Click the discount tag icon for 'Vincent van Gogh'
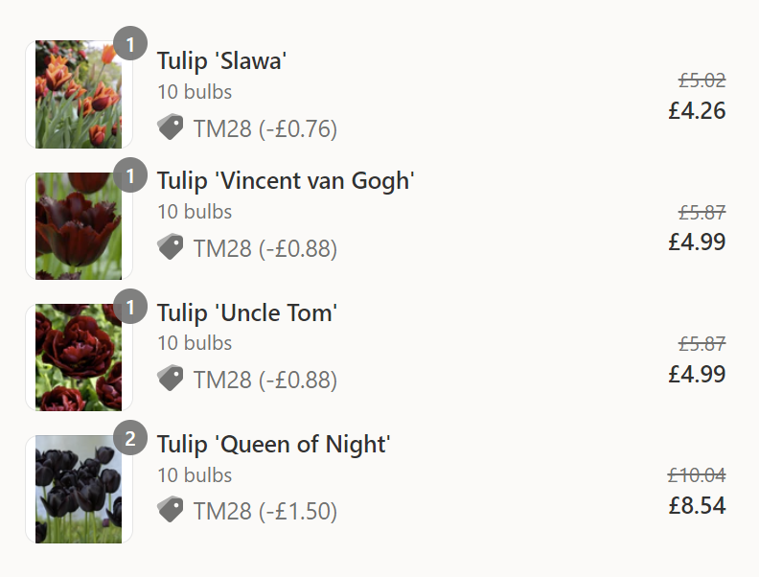 tap(171, 247)
